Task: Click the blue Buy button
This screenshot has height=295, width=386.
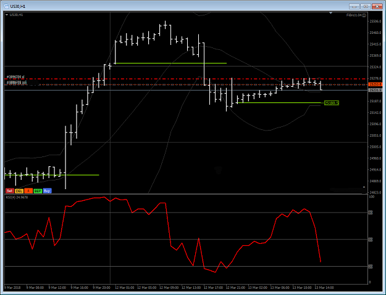Action: [48, 191]
